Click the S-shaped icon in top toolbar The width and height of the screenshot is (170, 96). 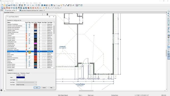[71, 5]
